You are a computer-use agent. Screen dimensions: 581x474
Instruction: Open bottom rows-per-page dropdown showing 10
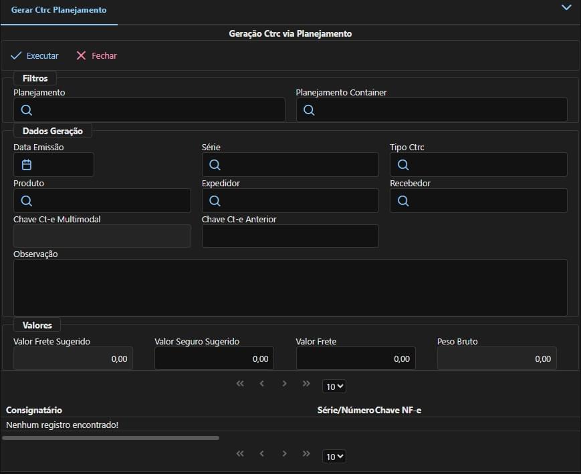(x=334, y=457)
